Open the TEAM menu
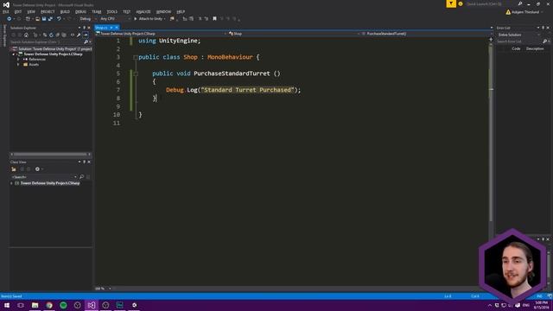 [96, 11]
